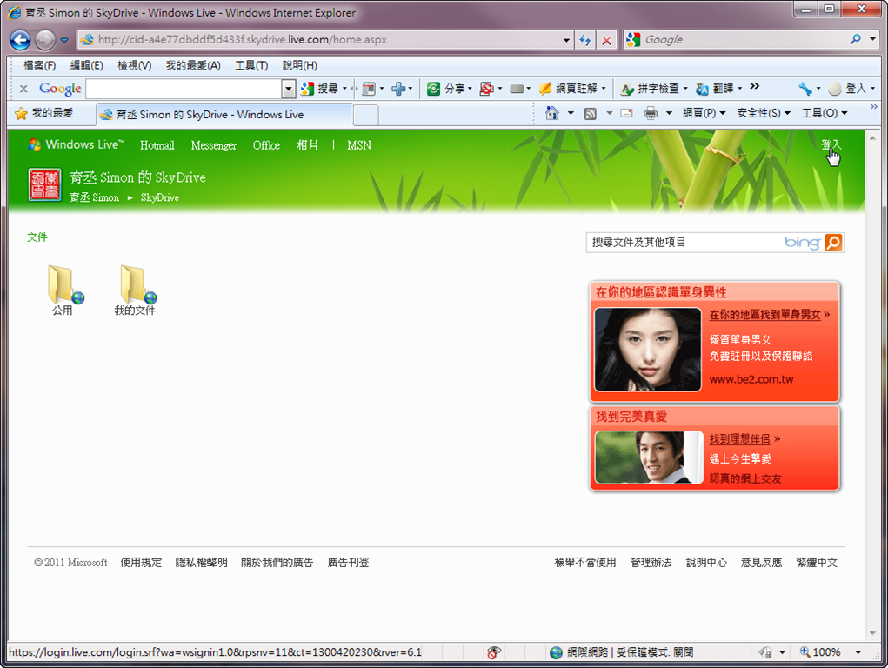This screenshot has height=668, width=888.
Task: Show more Google Toolbar buttons via chevron
Action: (754, 86)
